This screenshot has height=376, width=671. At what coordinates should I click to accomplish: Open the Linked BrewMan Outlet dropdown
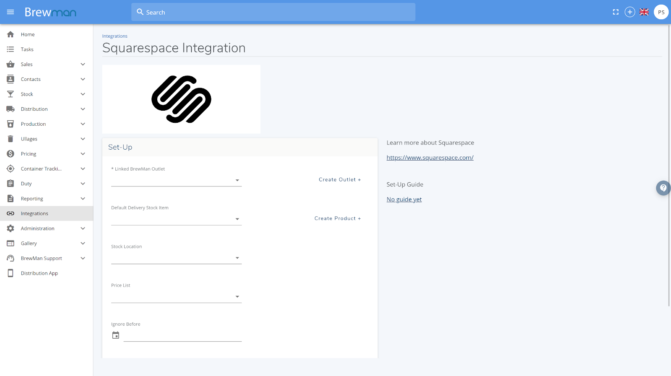[176, 180]
